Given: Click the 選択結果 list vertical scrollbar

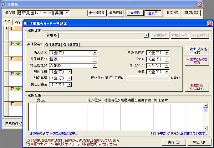Looking at the screenshot, I should click(205, 118).
